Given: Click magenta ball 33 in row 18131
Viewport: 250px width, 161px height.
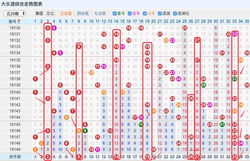Looking at the screenshot, I should [x=235, y=34].
